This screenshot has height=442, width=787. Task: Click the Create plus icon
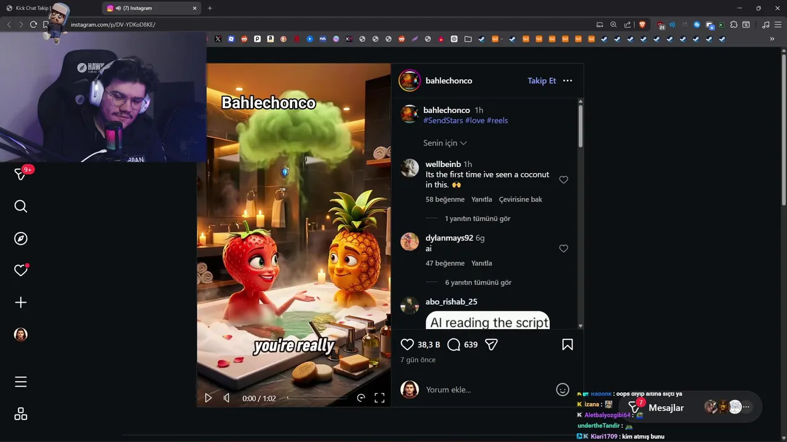(21, 302)
